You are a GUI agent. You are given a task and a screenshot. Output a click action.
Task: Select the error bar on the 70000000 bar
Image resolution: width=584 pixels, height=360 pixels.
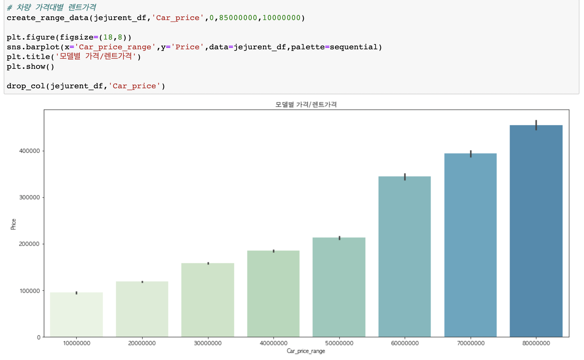pos(470,154)
